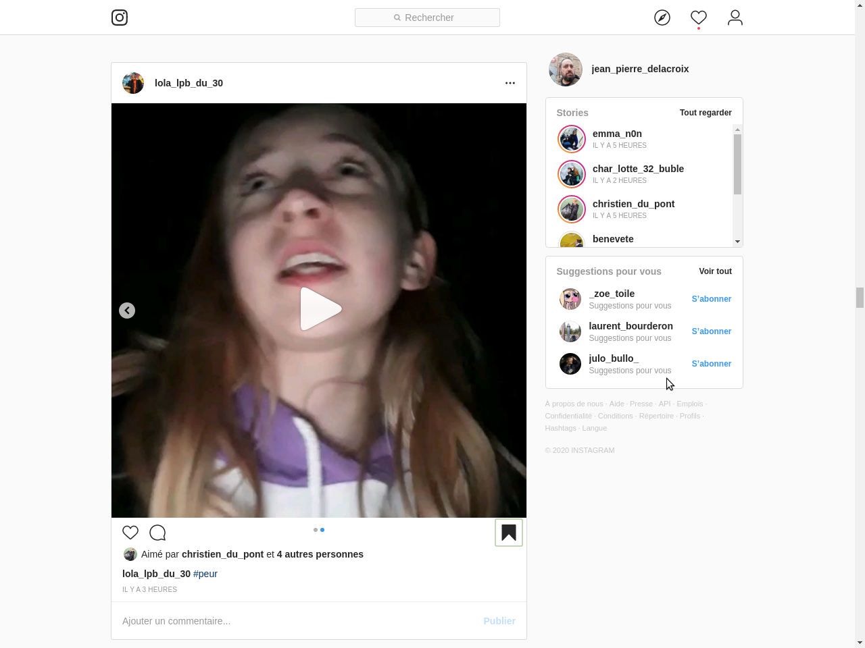
Task: Like the post with the heart icon
Action: point(130,533)
